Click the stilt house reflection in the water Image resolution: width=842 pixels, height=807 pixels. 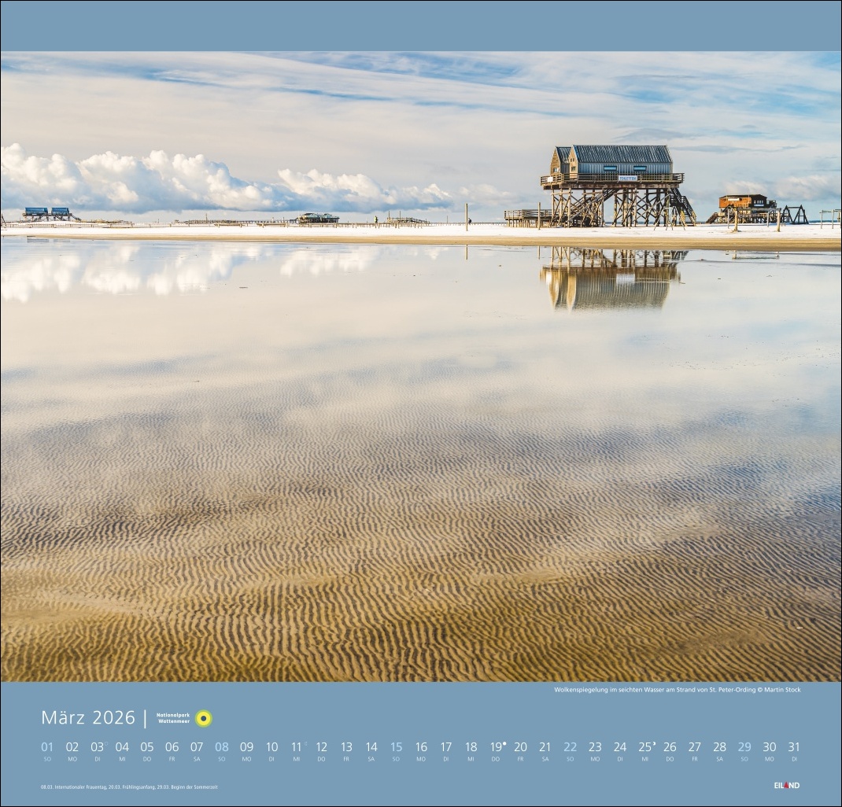pyautogui.click(x=611, y=279)
